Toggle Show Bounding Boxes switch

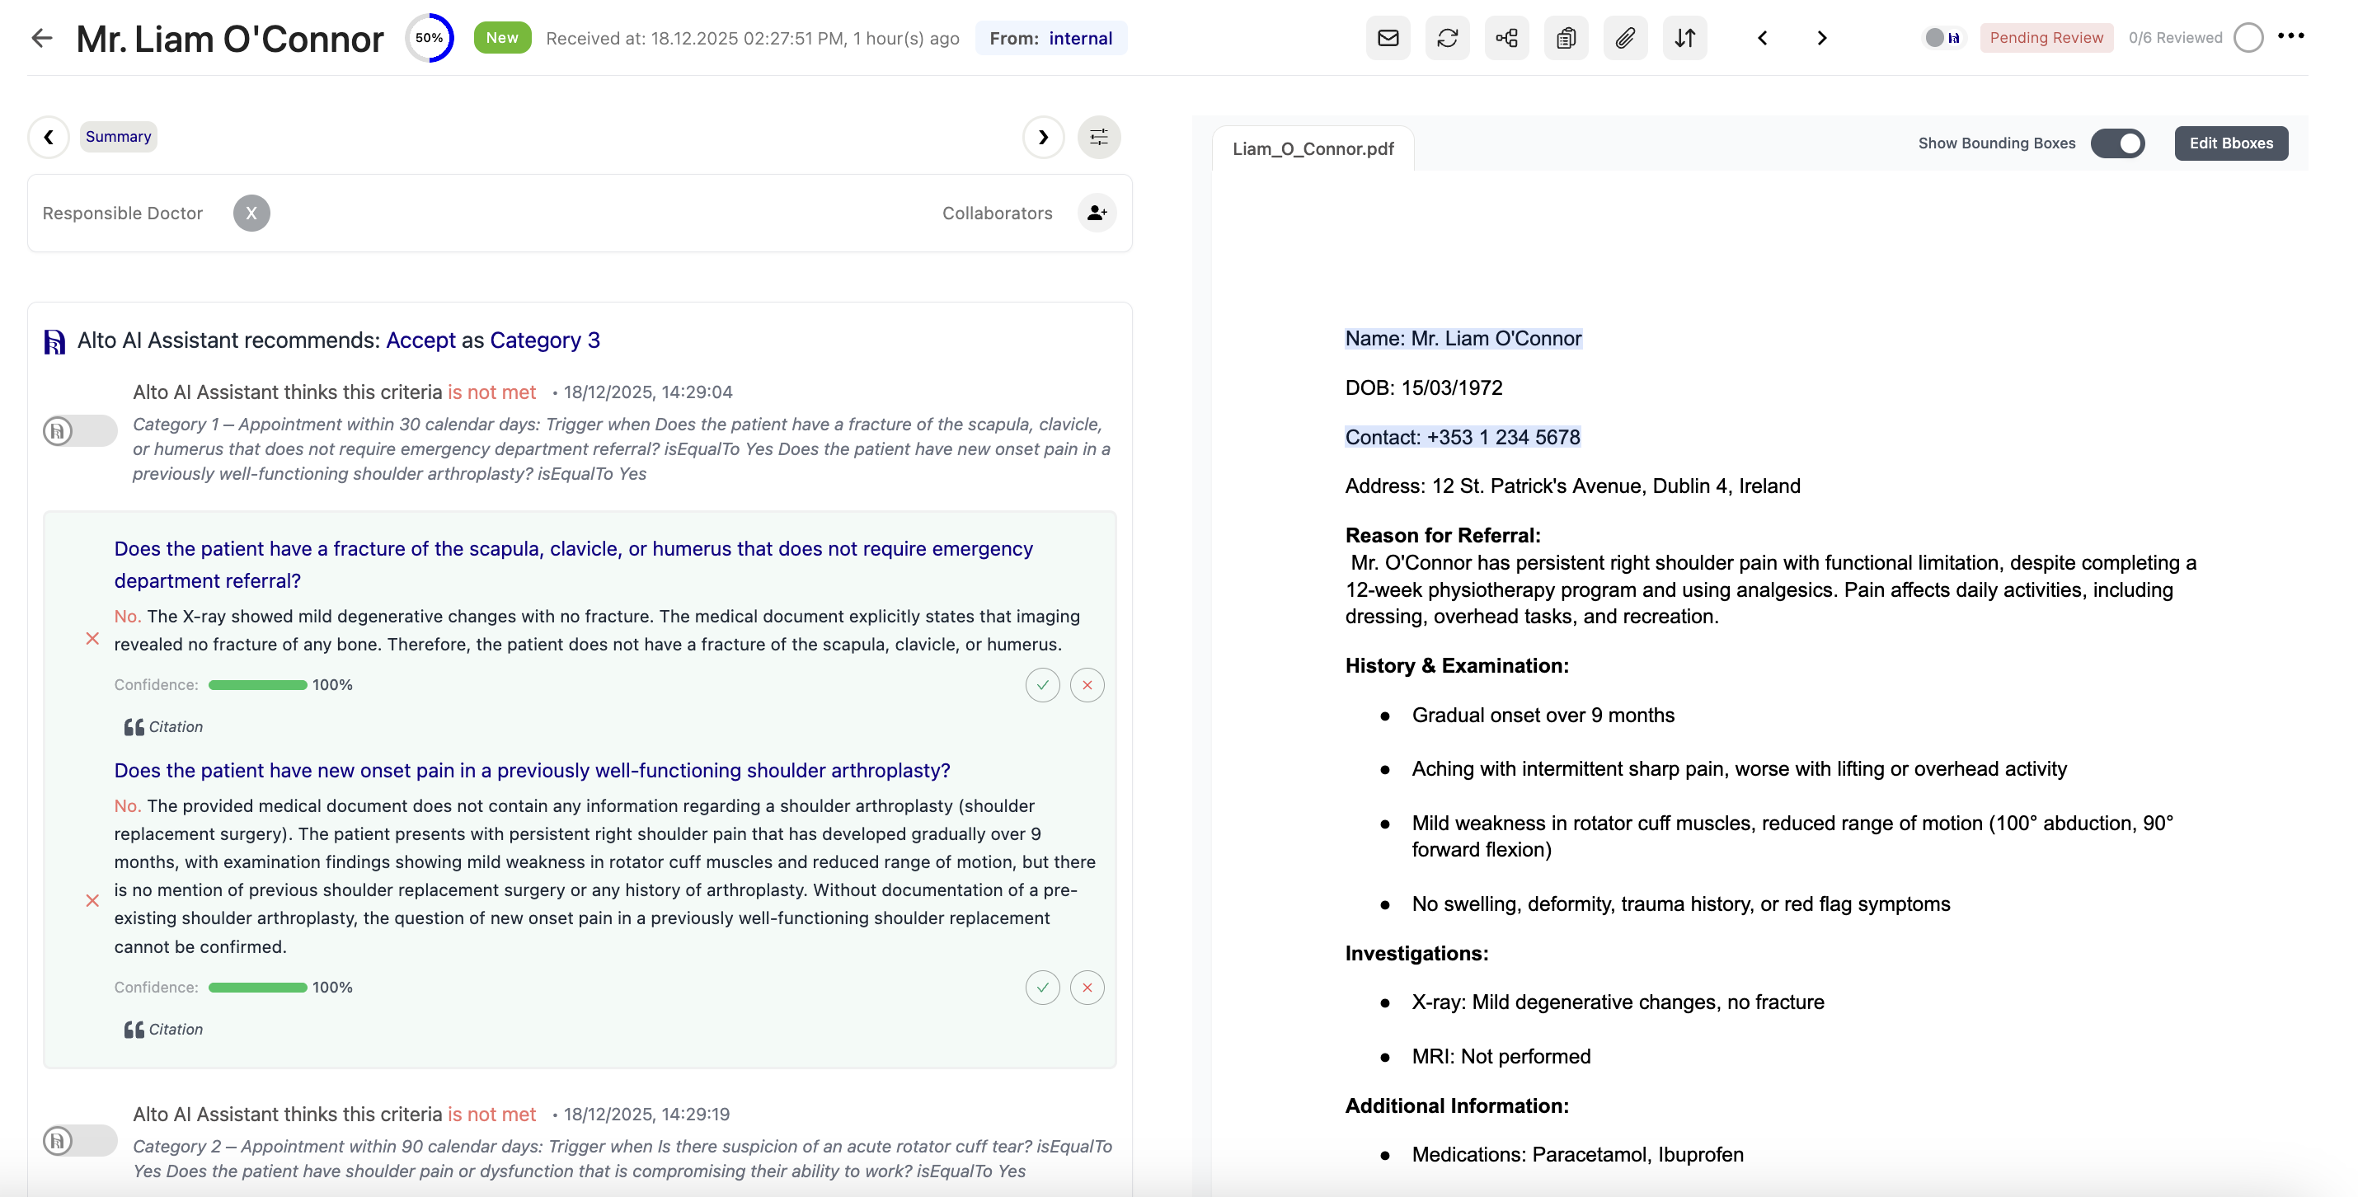click(x=2119, y=143)
